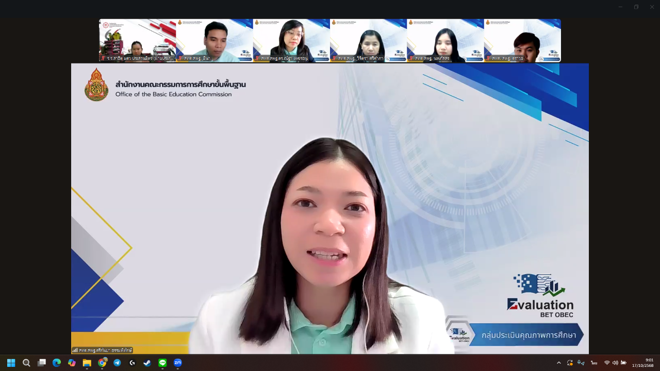This screenshot has width=660, height=371.
Task: Toggle the Task View button
Action: [42, 363]
